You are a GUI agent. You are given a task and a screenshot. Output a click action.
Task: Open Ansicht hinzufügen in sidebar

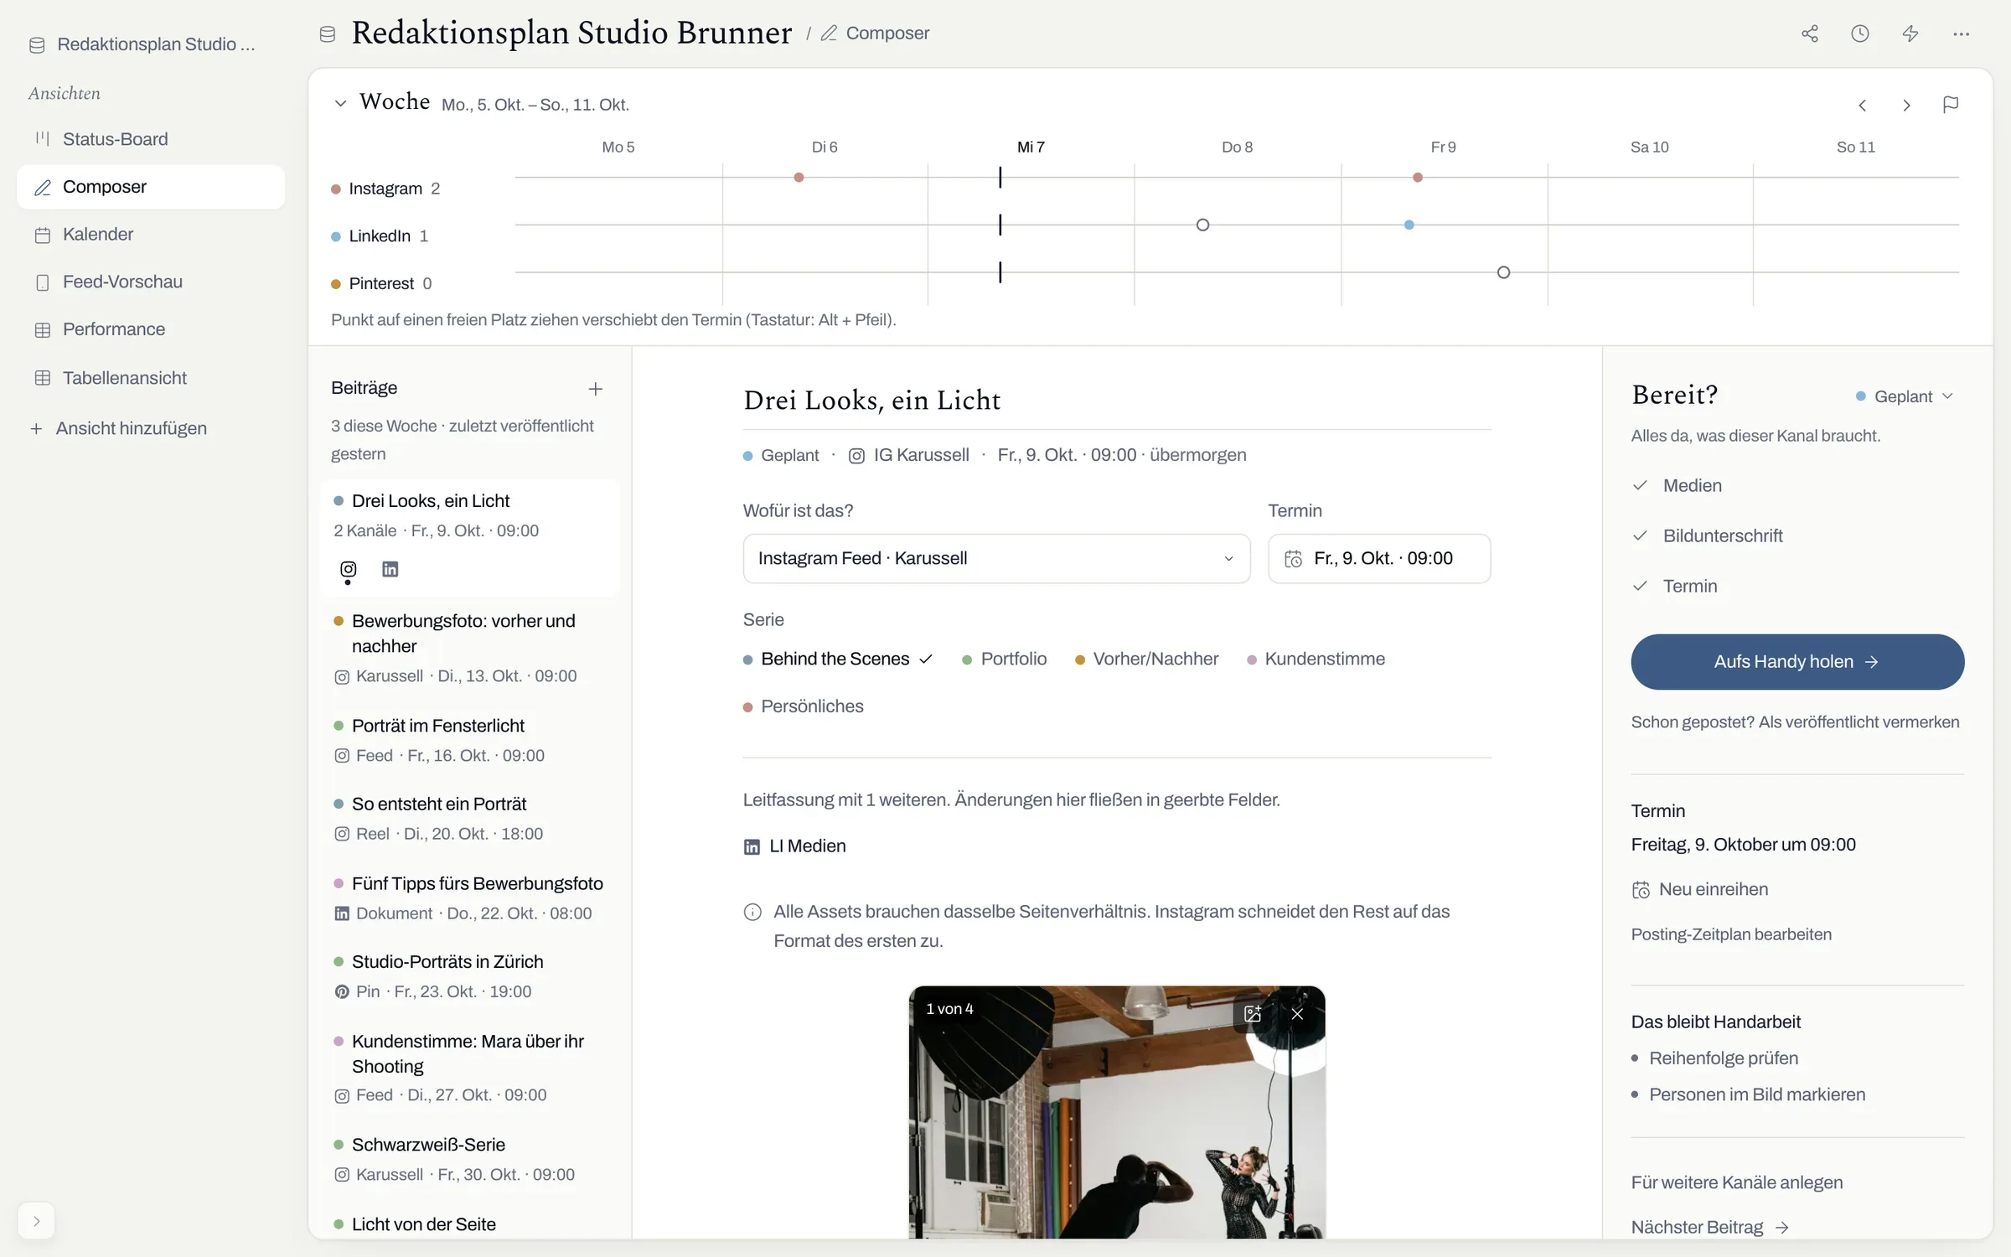(x=118, y=428)
